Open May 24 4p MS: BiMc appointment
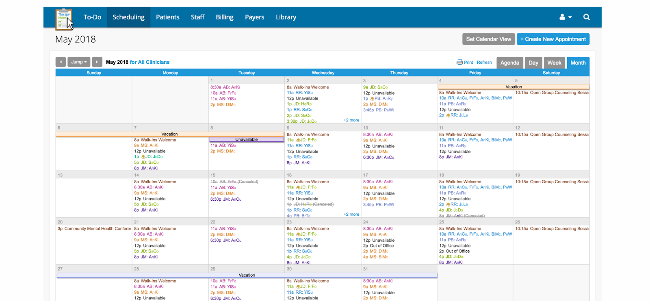 pyautogui.click(x=375, y=257)
